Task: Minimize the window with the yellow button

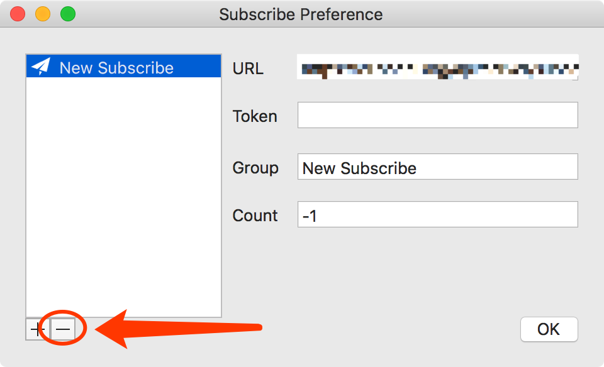Action: tap(43, 14)
